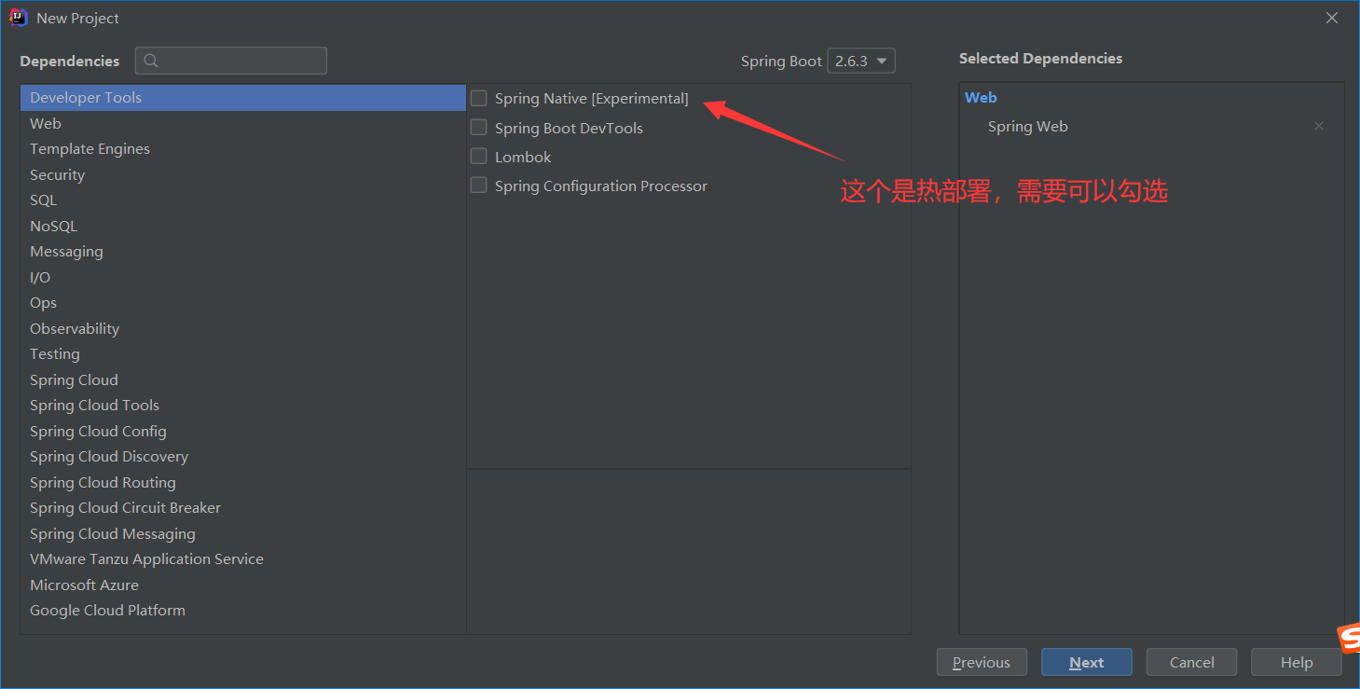The height and width of the screenshot is (689, 1360).
Task: Click the Spring Configuration Processor label
Action: (x=601, y=186)
